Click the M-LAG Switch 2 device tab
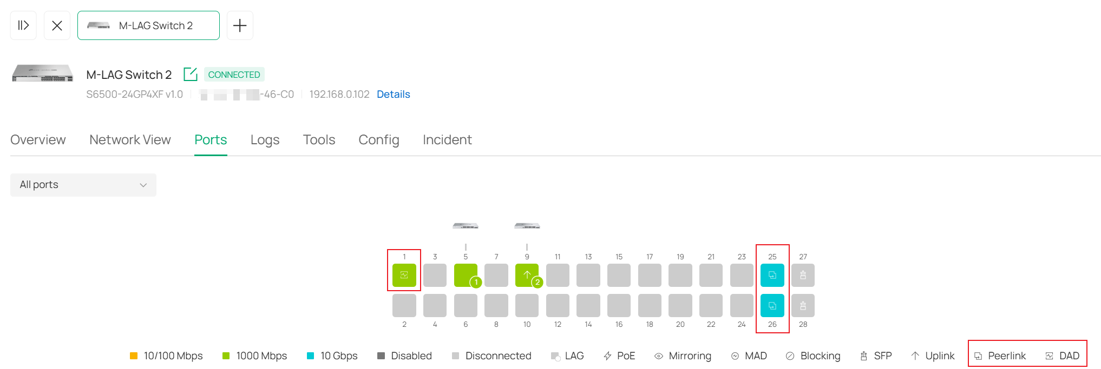The width and height of the screenshot is (1101, 369). click(x=148, y=25)
